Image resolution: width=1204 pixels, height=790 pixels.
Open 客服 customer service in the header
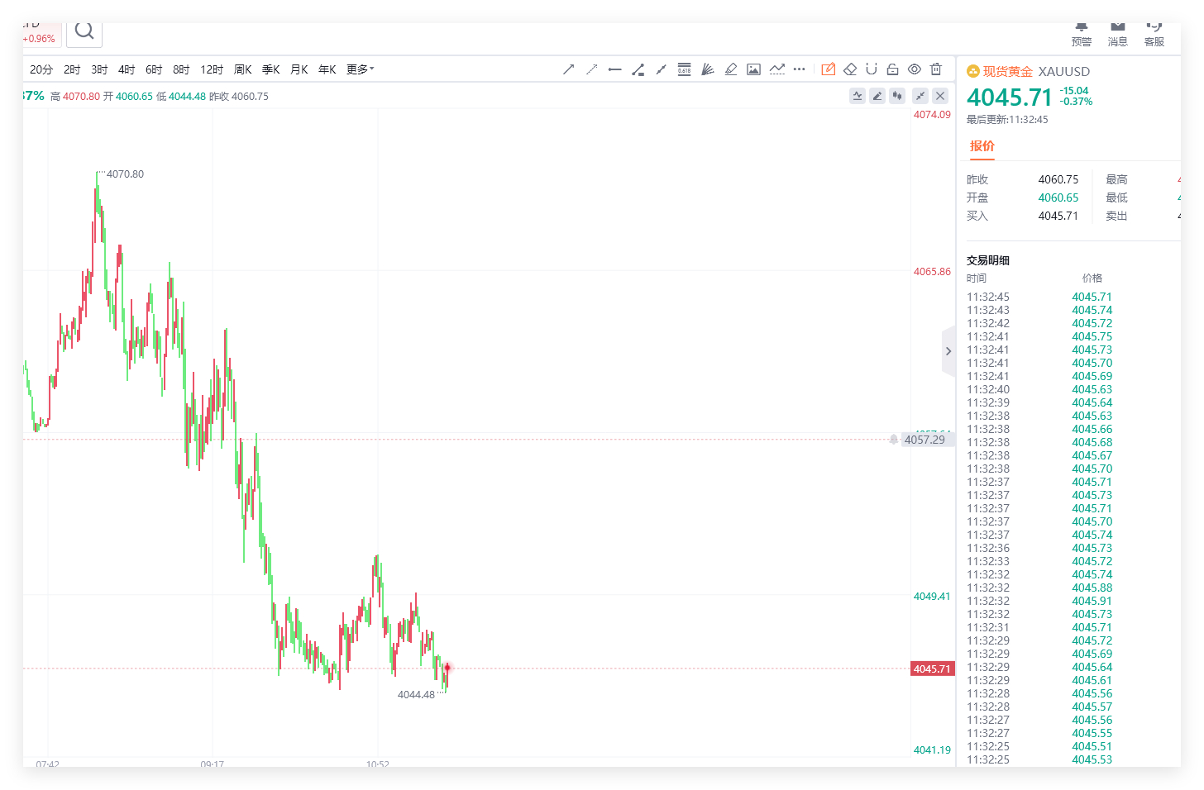pos(1154,34)
